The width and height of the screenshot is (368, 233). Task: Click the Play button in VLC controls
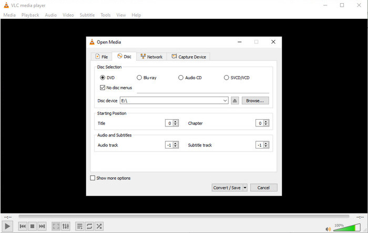point(7,226)
